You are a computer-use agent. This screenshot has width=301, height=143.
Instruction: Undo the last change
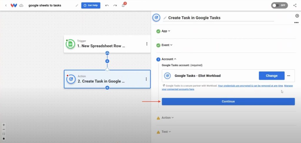107,5
